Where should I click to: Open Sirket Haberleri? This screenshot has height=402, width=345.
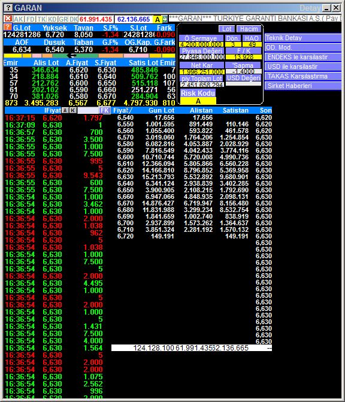pos(302,86)
